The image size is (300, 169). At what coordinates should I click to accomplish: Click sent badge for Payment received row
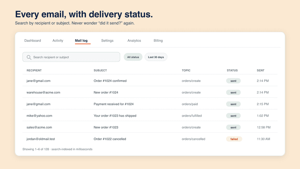click(233, 104)
